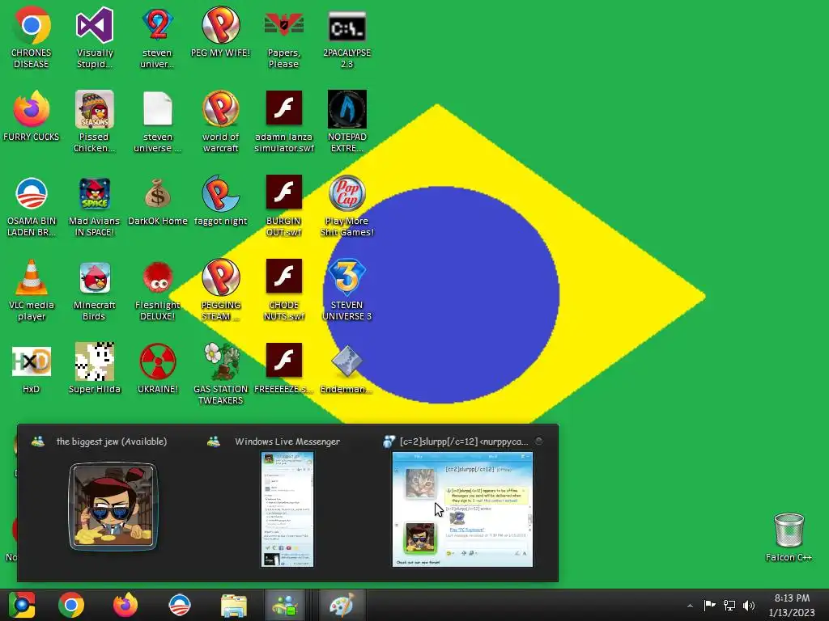Click the Firefox desktop shortcut icon
The image size is (829, 621).
tap(32, 116)
